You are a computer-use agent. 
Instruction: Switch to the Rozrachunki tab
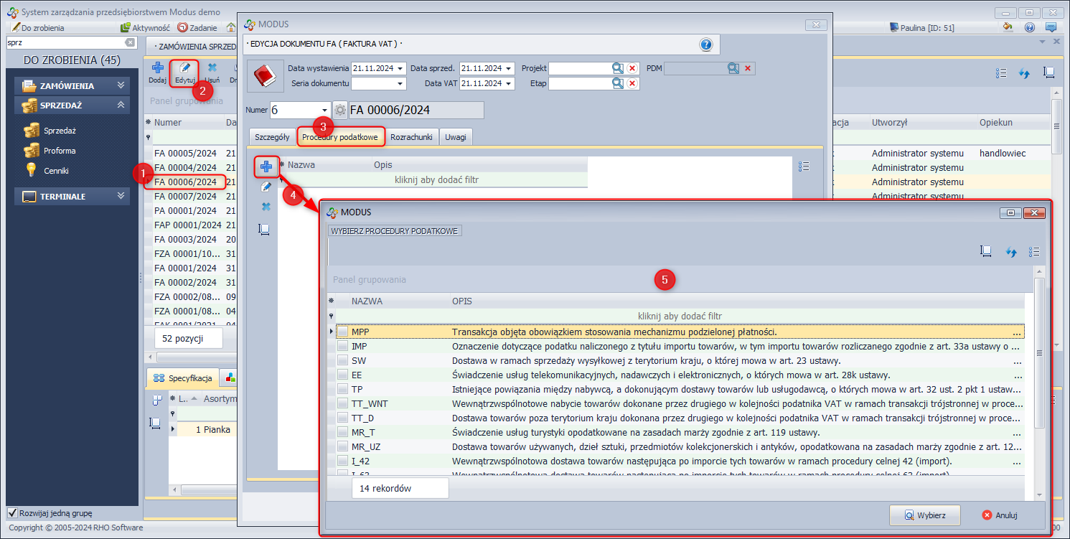click(x=411, y=137)
